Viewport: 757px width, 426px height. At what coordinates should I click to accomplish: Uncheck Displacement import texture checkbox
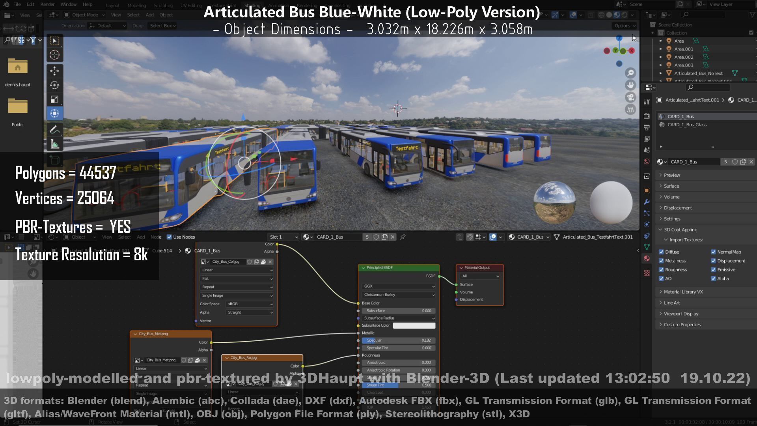(713, 261)
